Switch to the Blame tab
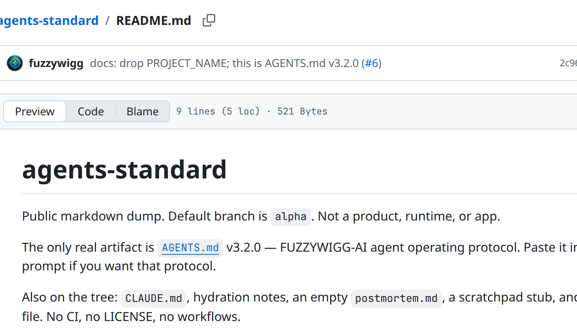Viewport: 577px width, 335px height. pos(143,111)
